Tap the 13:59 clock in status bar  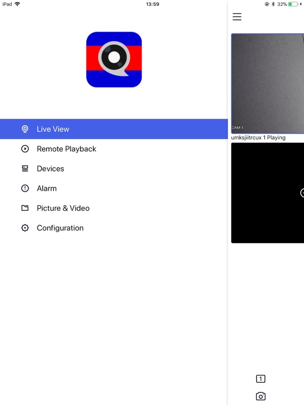coord(153,4)
